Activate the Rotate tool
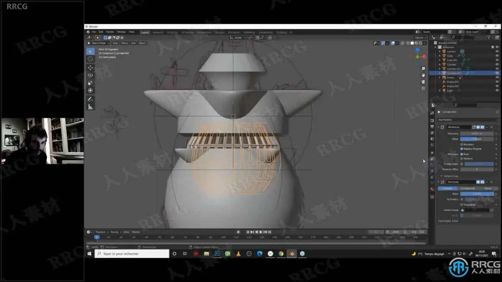 pyautogui.click(x=90, y=75)
